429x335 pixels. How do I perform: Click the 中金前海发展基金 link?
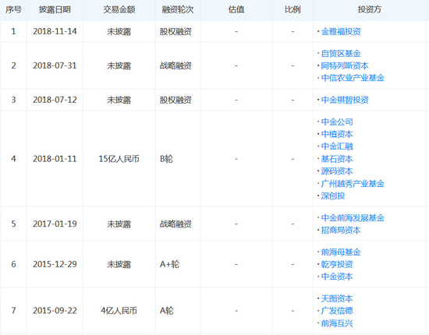click(353, 218)
